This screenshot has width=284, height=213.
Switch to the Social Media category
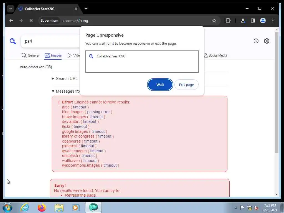215,55
